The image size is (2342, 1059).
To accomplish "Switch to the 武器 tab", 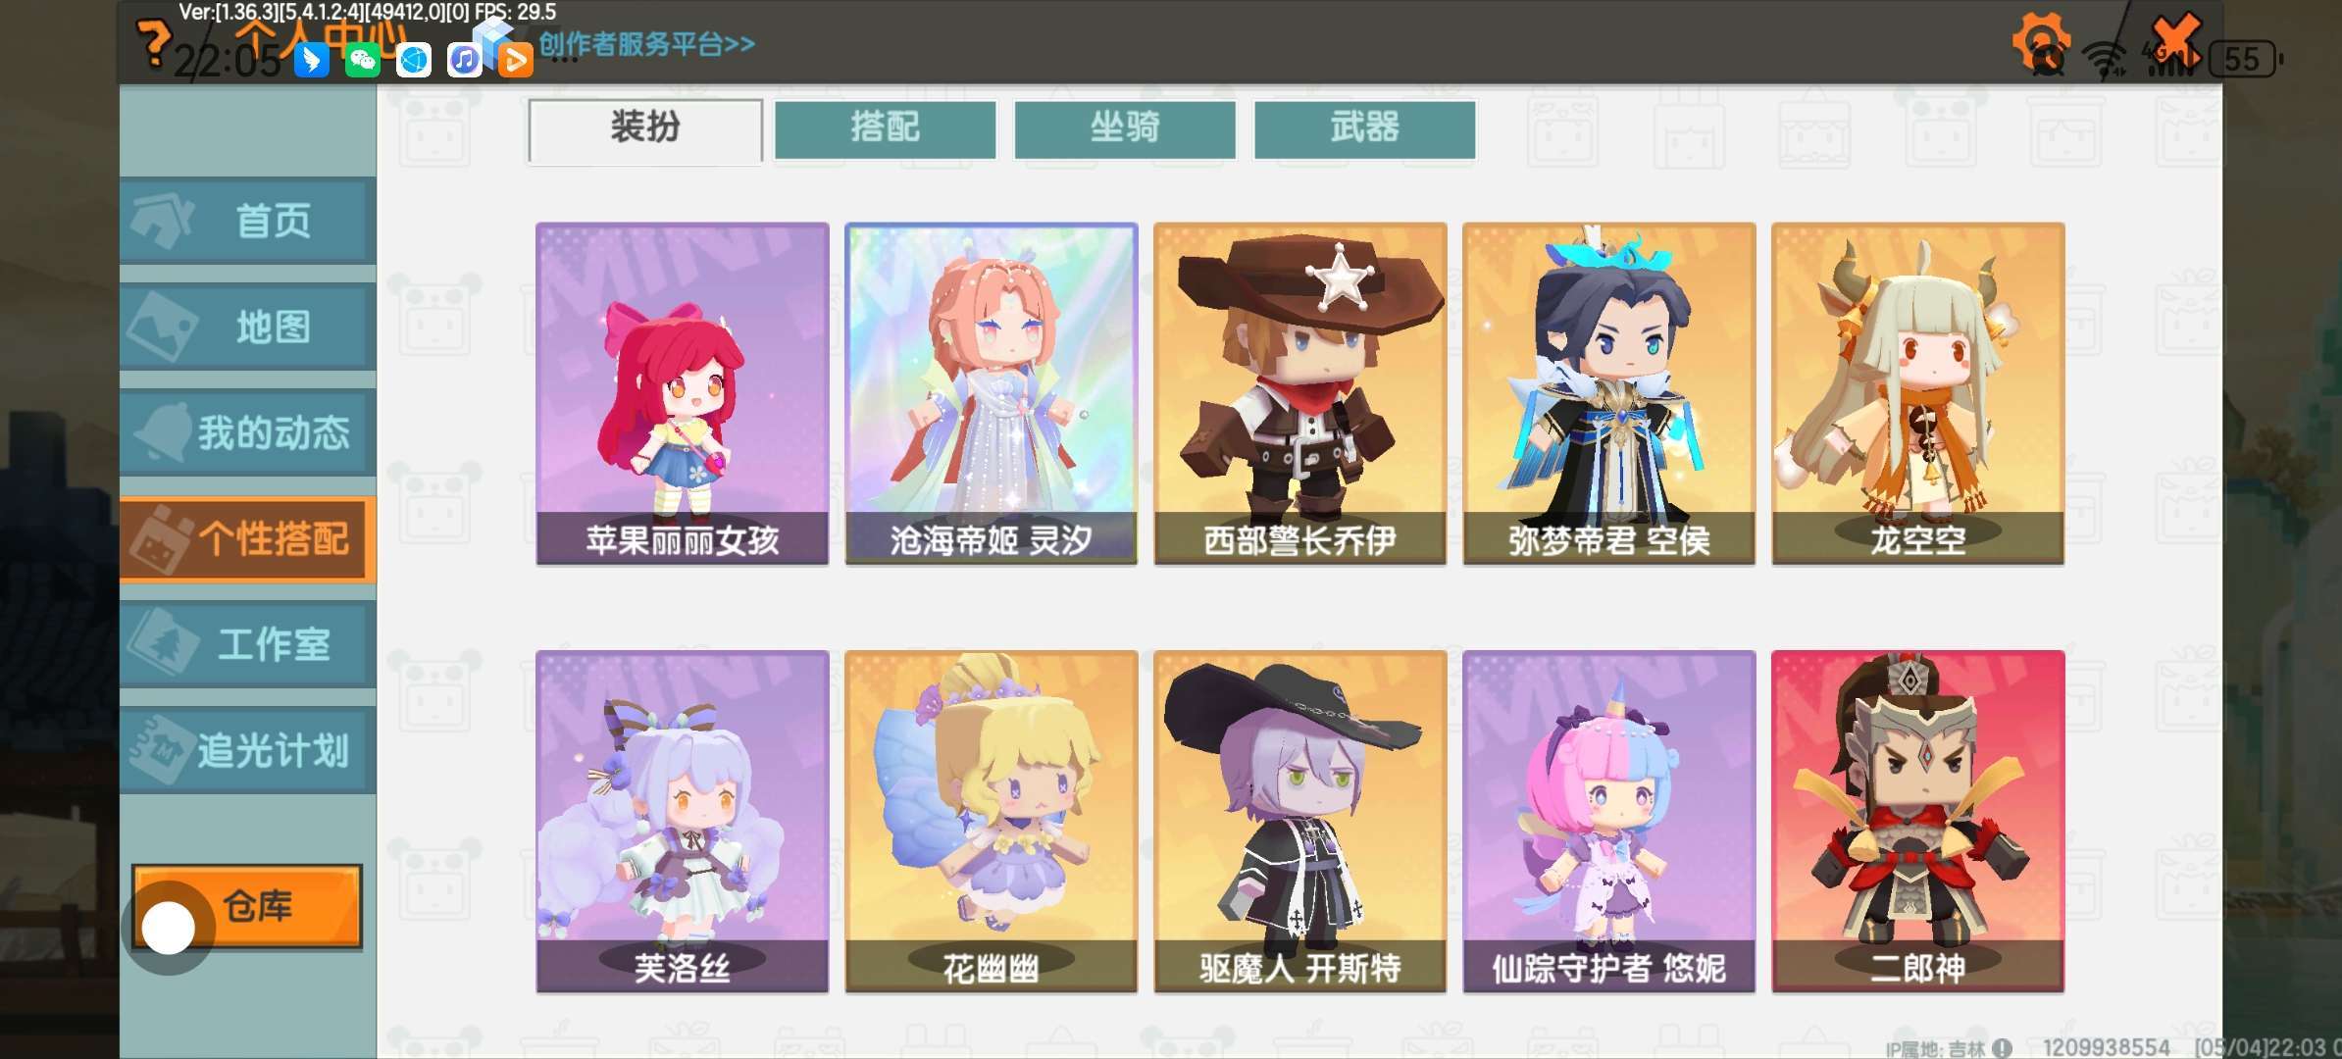I will 1364,128.
